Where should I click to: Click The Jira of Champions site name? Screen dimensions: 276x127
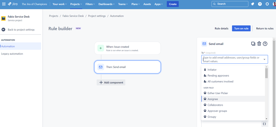click(x=34, y=4)
